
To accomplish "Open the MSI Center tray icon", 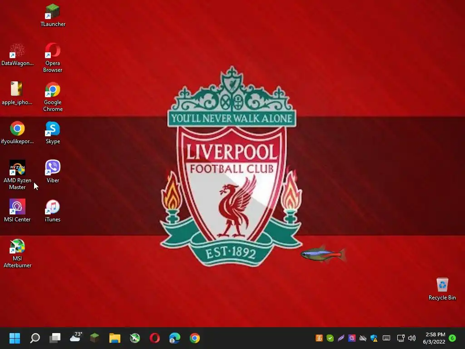I will [352, 338].
